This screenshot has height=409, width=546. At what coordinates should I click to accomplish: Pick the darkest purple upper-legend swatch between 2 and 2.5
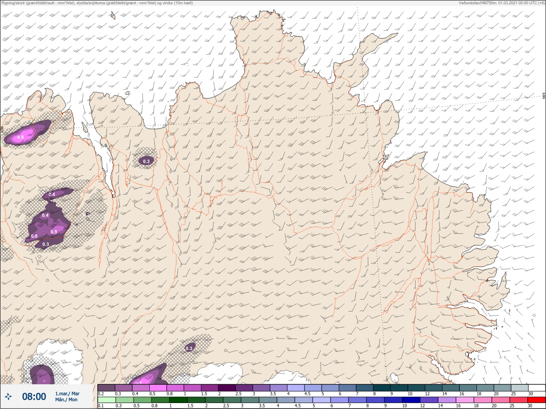click(227, 388)
